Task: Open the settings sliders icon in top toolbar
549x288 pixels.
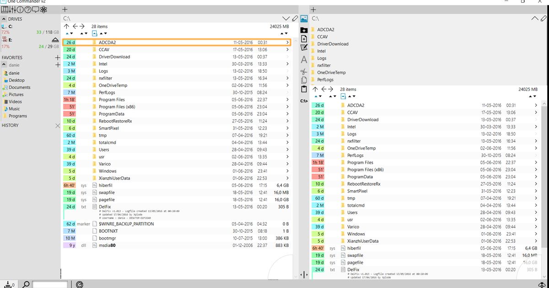Action: pos(12,10)
